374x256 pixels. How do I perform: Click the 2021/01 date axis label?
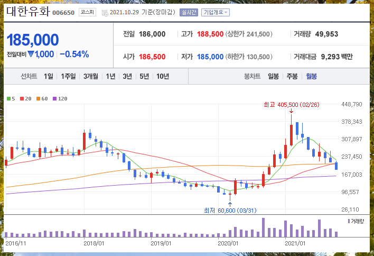(x=295, y=243)
